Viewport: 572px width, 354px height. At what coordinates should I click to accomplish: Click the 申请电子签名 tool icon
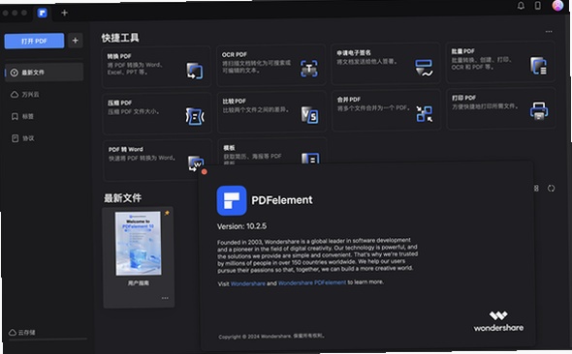(424, 68)
